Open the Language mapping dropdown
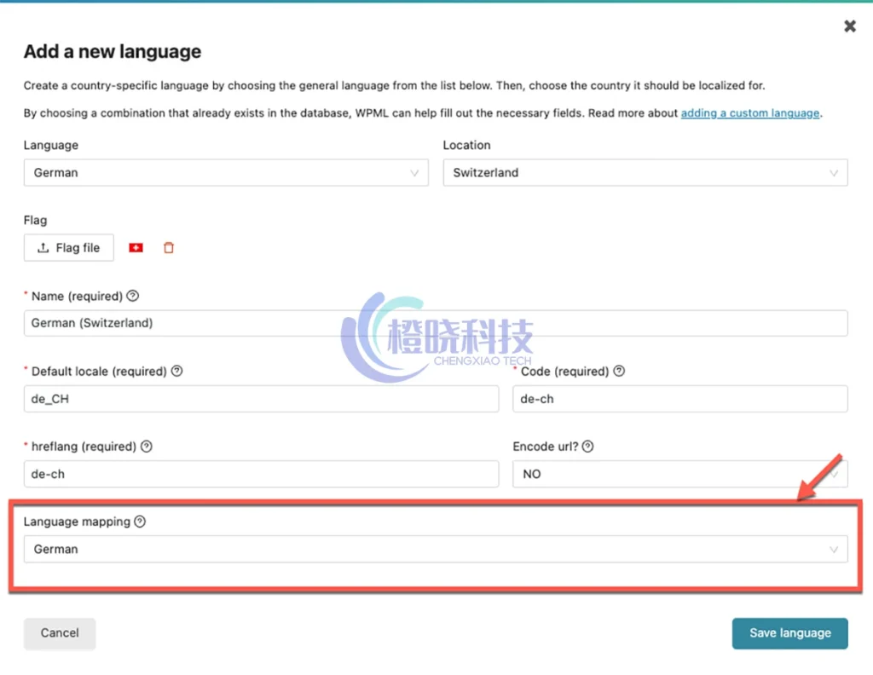Viewport: 873px width, 675px height. (435, 550)
